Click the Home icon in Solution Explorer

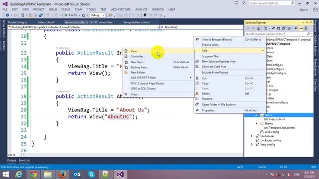(x=258, y=28)
